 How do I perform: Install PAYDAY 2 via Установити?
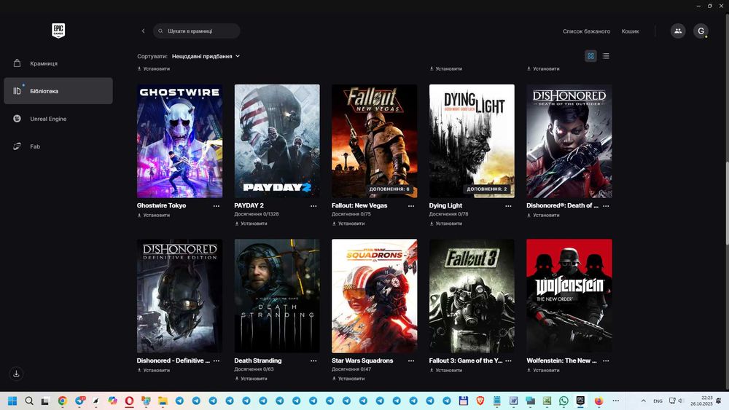click(251, 224)
